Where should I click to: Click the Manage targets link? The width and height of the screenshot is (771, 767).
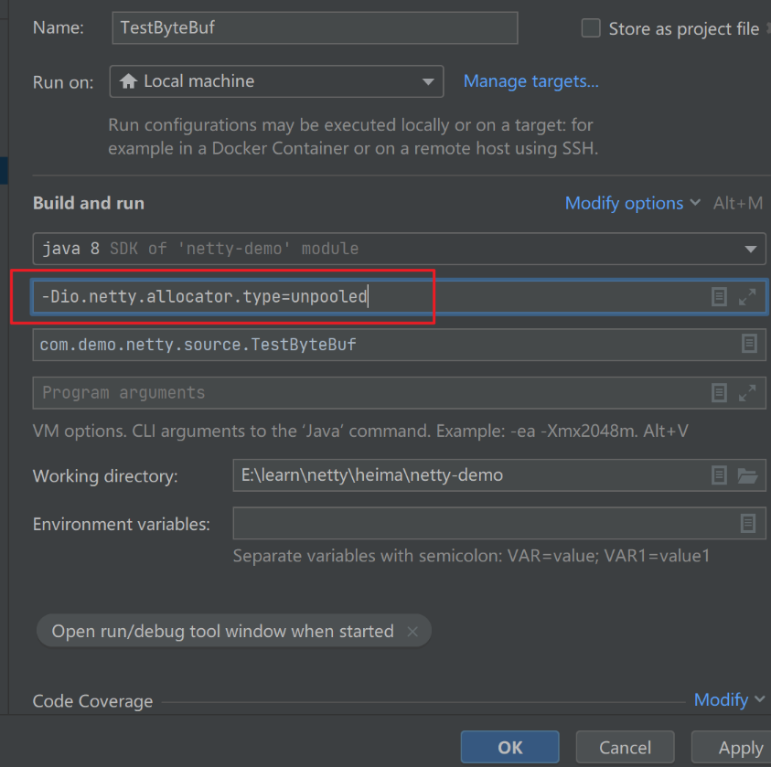[530, 81]
